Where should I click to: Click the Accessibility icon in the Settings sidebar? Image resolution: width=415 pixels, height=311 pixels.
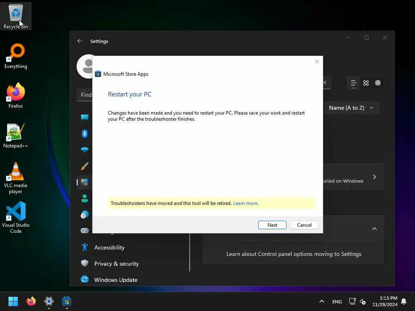85,247
